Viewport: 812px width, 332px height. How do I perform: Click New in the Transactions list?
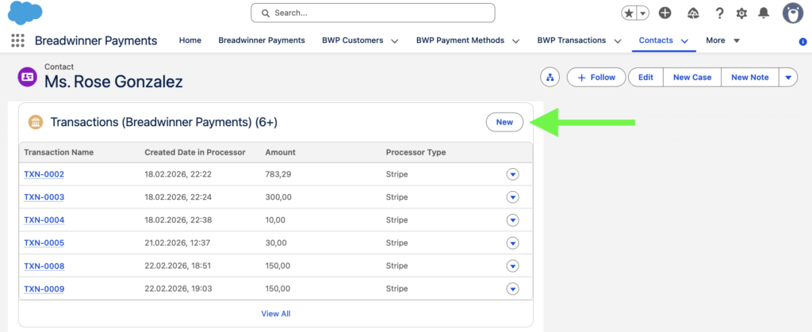click(x=504, y=122)
